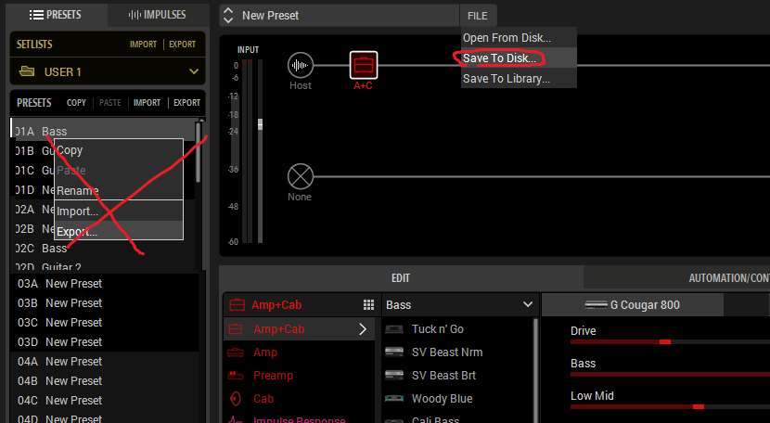Choose Import in preset context menu
Viewport: 770px width, 423px height.
(119, 211)
